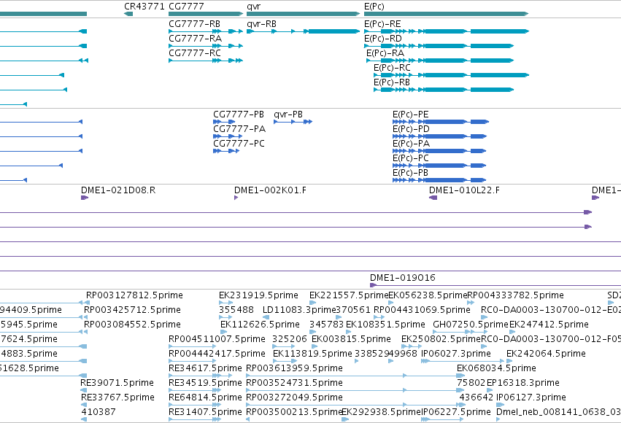Select RE31407.5prime EST label

205,412
